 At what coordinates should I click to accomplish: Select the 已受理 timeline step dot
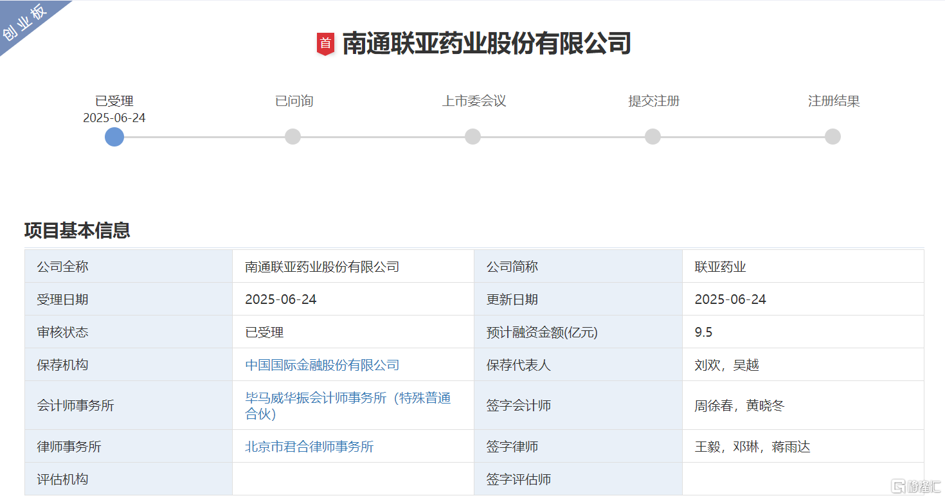tap(114, 137)
